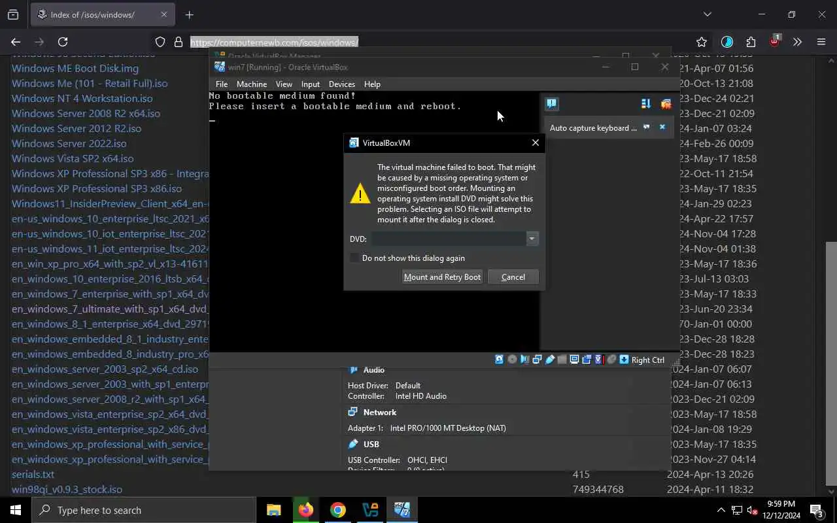837x523 pixels.
Task: Open the File menu in VM window
Action: click(222, 84)
